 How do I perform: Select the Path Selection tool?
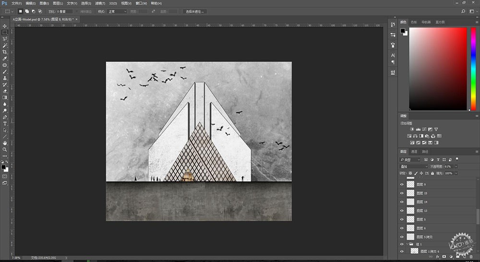click(5, 130)
